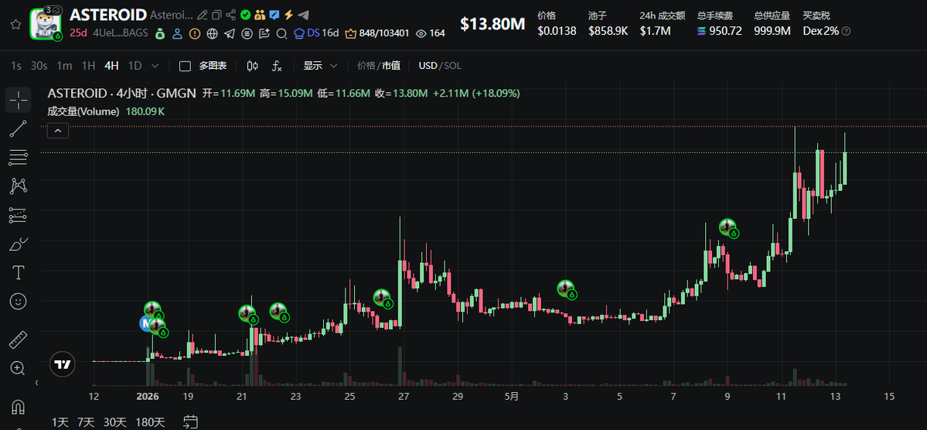Viewport: 927px width, 430px height.
Task: Expand the timeframe dropdown arrow after 1D
Action: 155,66
